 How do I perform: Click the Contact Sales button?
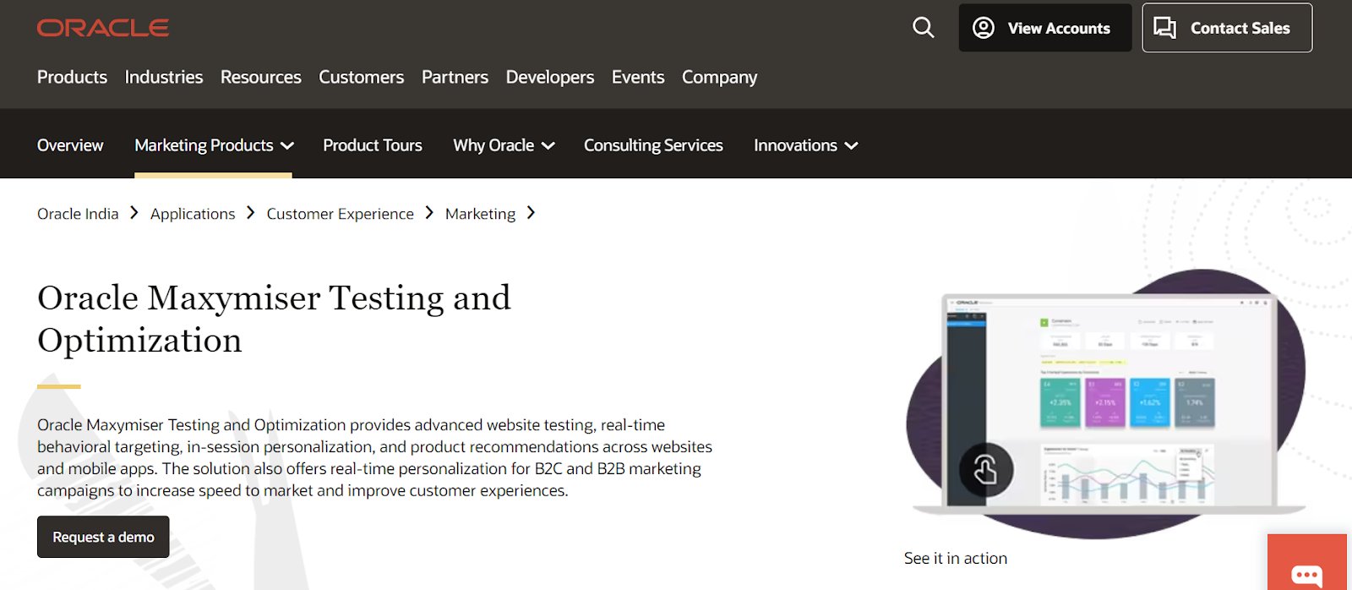(x=1227, y=28)
